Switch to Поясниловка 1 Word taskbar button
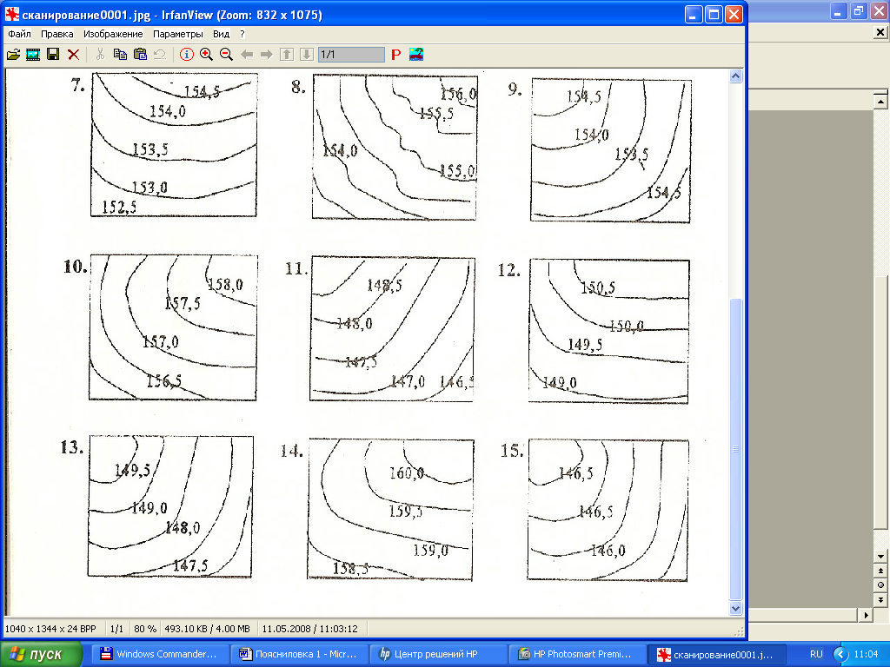 point(299,654)
